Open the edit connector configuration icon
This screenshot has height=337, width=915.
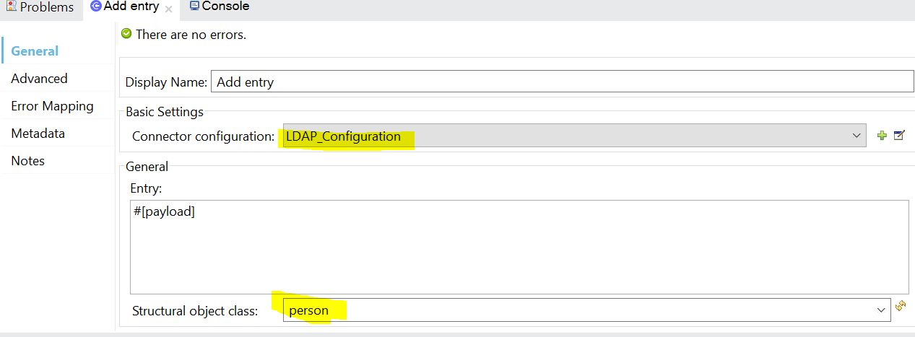coord(899,136)
